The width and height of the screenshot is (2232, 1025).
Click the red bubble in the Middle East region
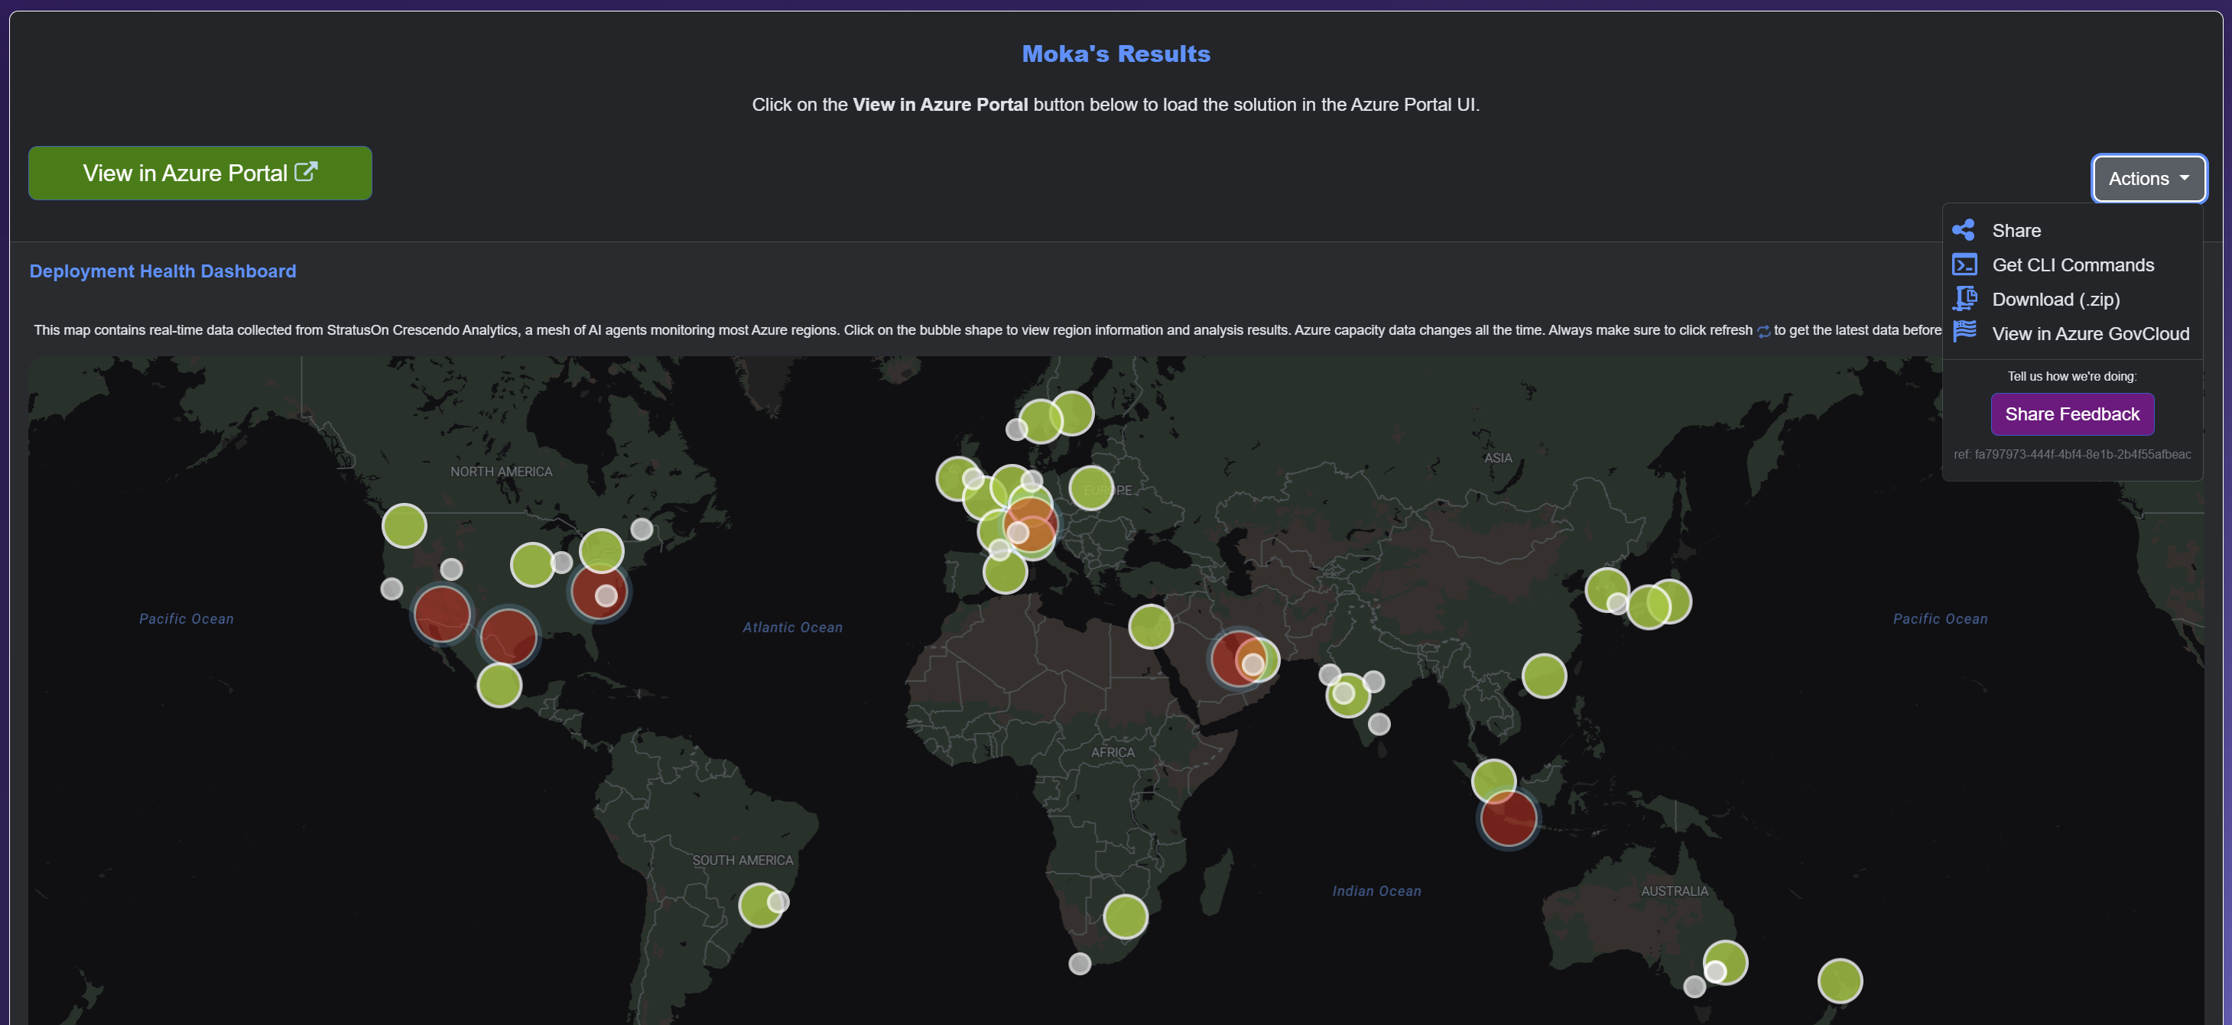(x=1234, y=657)
